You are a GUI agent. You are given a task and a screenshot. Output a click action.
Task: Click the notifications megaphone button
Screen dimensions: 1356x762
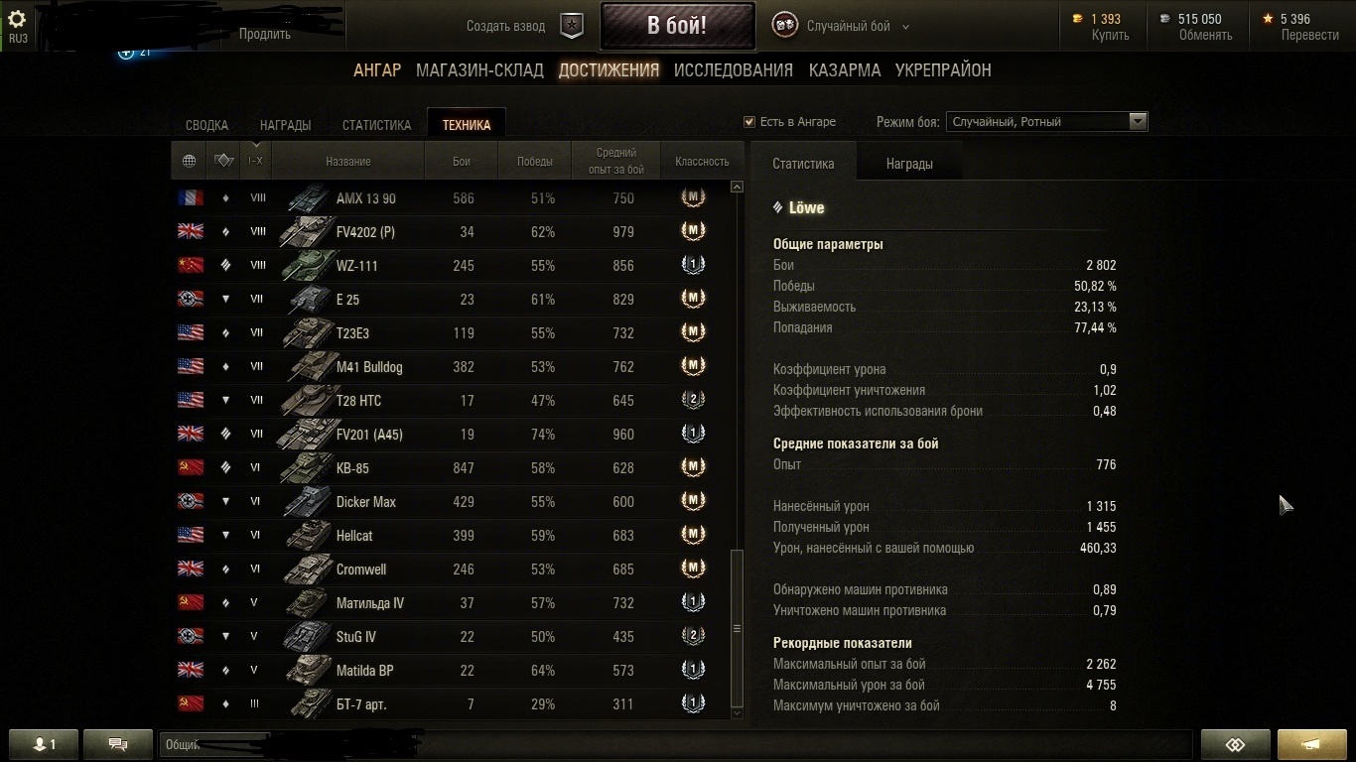tap(1311, 744)
